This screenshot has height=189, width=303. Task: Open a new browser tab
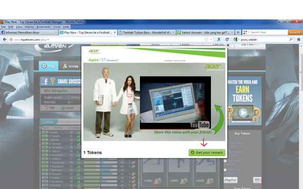click(238, 32)
